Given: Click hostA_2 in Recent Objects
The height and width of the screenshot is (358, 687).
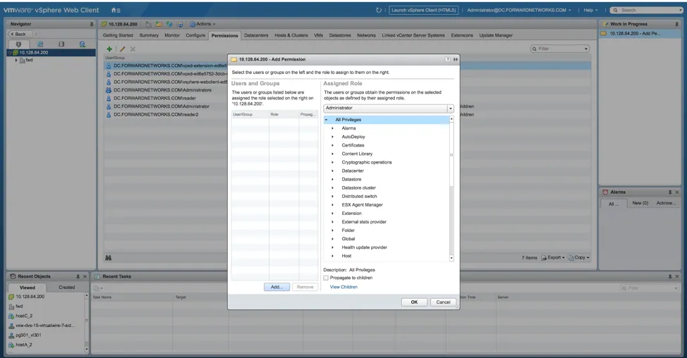Looking at the screenshot, I should click(24, 345).
